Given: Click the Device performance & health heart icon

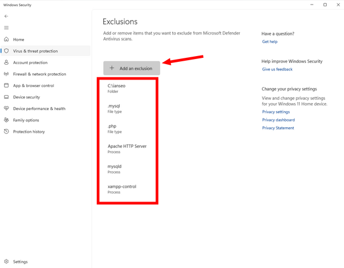Looking at the screenshot, I should click(6, 108).
